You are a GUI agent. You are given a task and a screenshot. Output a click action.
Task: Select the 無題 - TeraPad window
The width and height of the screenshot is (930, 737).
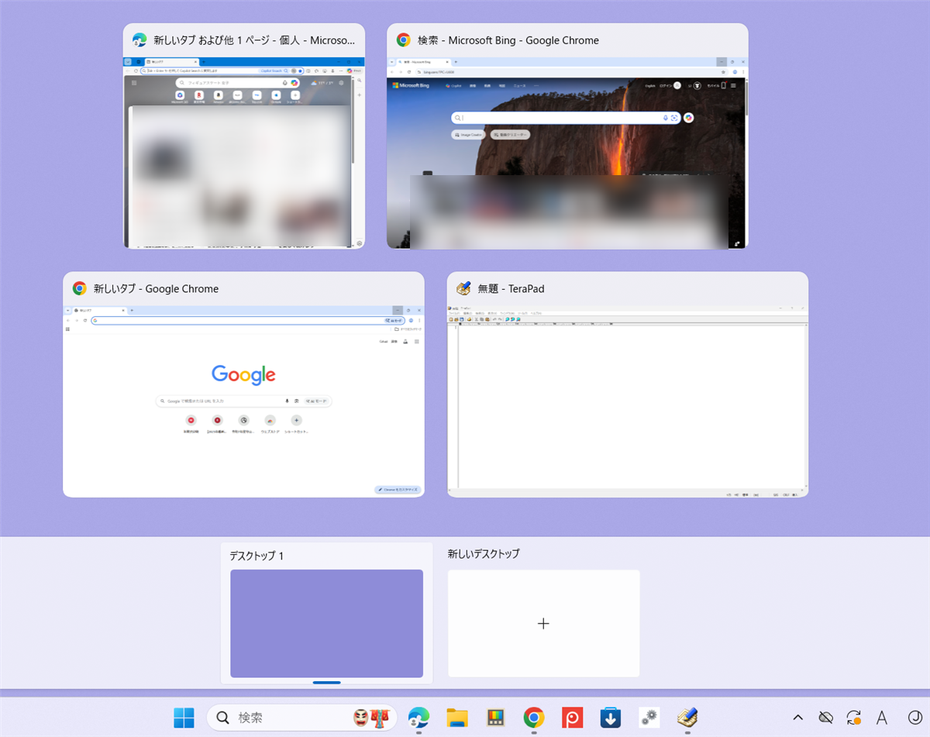point(628,385)
